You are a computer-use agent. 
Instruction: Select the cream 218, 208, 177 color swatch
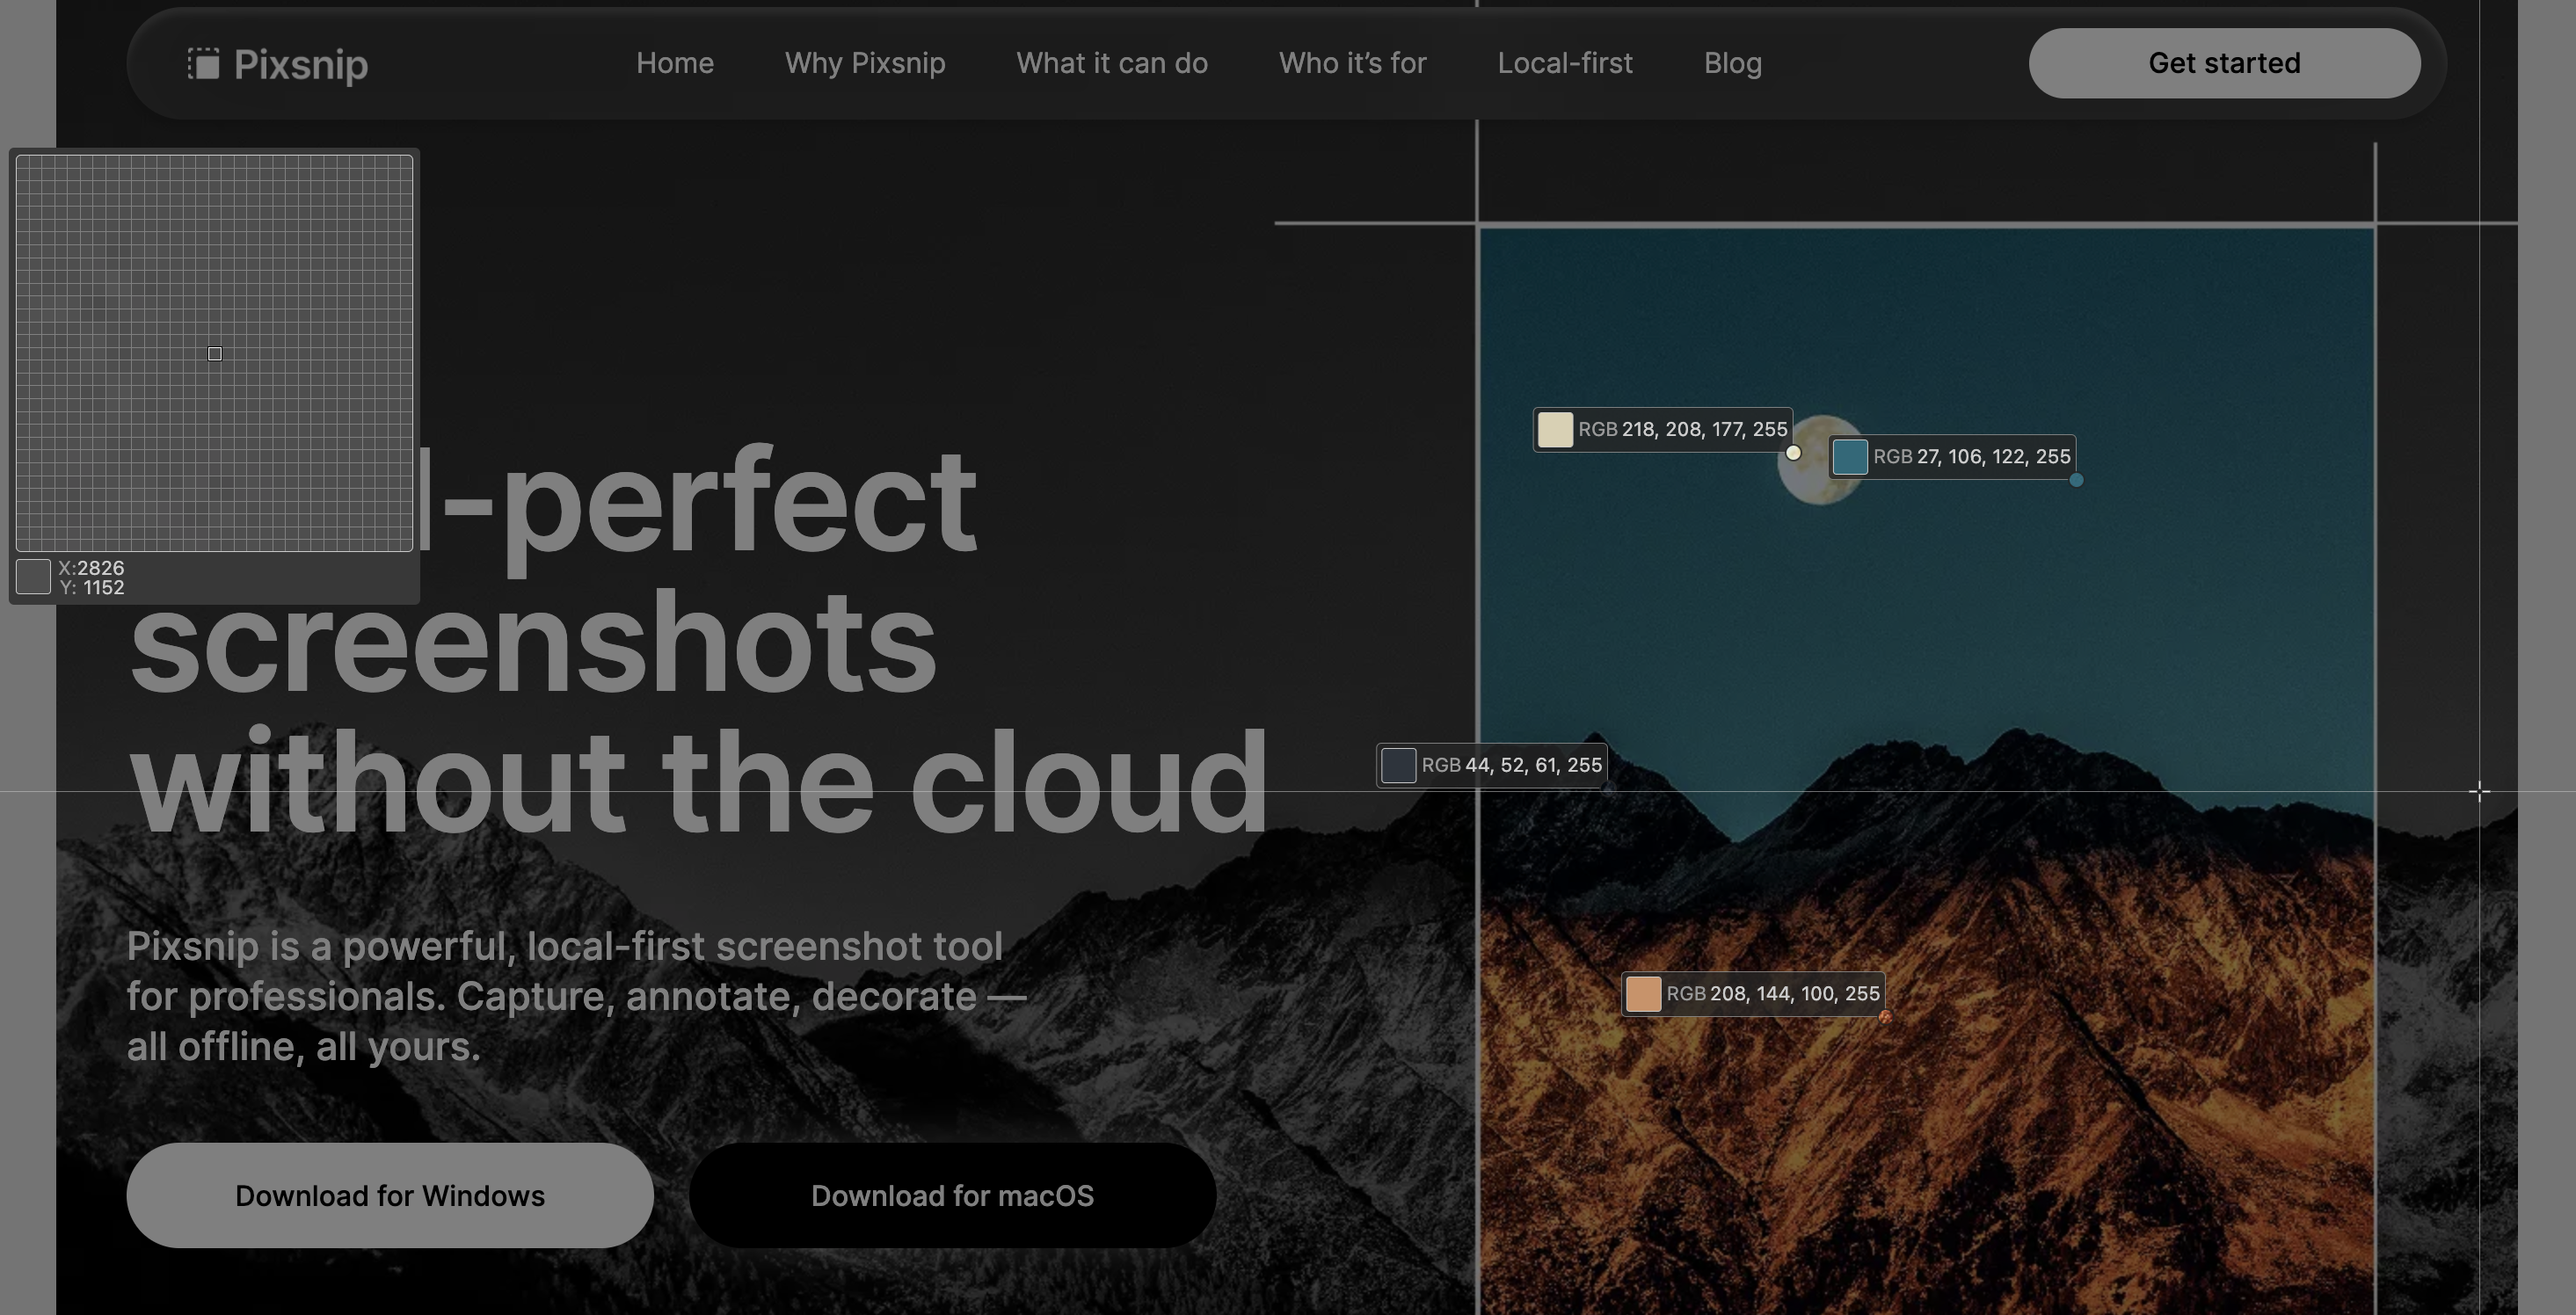coord(1555,430)
